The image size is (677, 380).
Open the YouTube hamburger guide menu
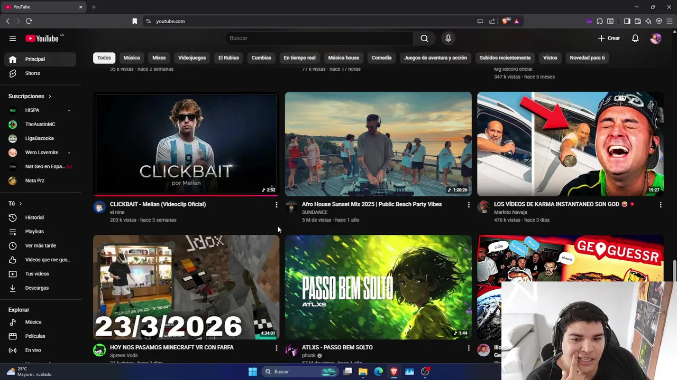(x=13, y=38)
